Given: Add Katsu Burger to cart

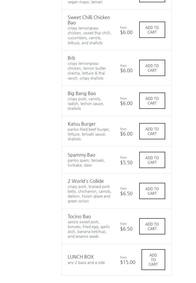Looking at the screenshot, I should coord(152,131).
